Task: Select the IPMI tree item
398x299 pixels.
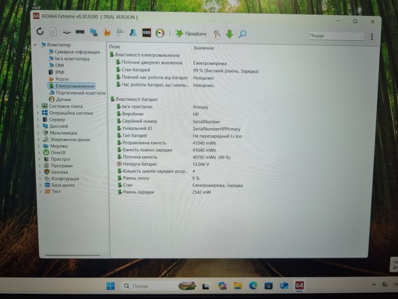Action: [60, 72]
